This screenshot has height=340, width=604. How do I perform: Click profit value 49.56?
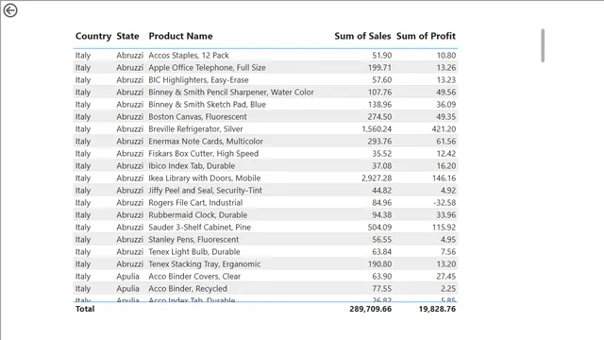(x=446, y=93)
